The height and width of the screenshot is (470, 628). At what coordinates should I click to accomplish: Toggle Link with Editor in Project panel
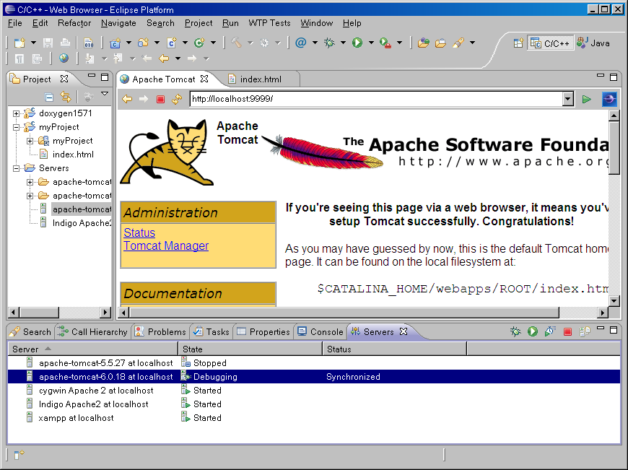click(x=66, y=97)
